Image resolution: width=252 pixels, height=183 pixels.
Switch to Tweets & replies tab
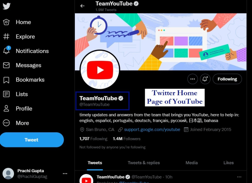click(144, 163)
